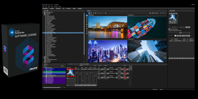Click the Devices panel horizontal scrollbar

(52, 87)
